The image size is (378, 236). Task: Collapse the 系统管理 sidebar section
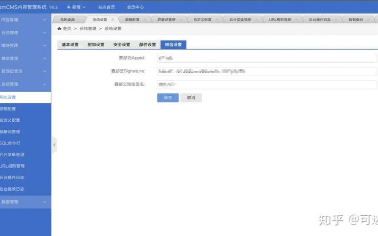(x=26, y=84)
